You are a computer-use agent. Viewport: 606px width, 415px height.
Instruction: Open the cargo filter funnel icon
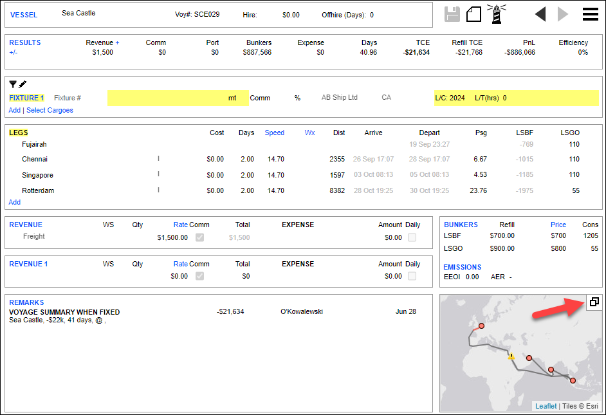[x=12, y=84]
